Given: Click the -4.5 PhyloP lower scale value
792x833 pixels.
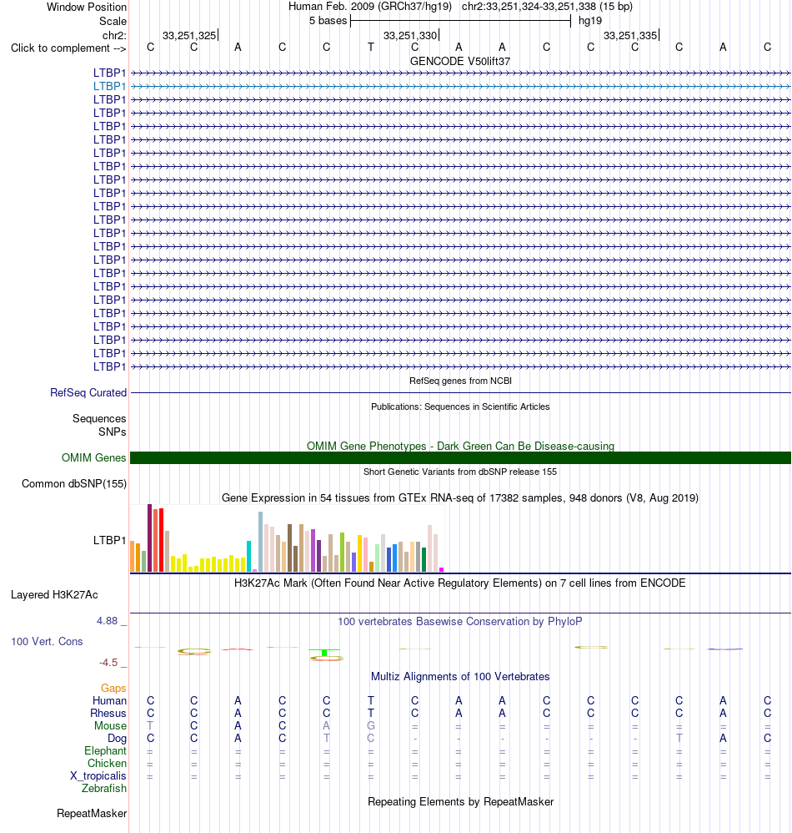Looking at the screenshot, I should [x=108, y=663].
